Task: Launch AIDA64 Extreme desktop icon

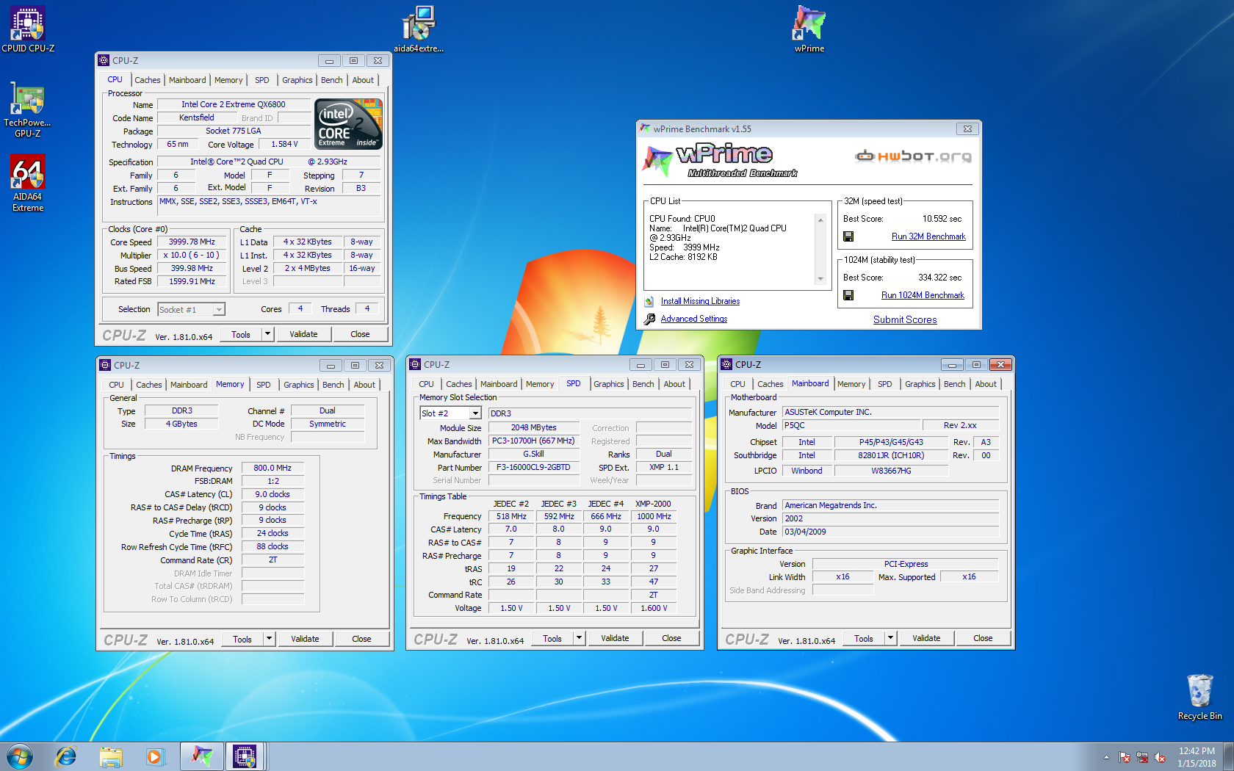Action: pos(28,183)
